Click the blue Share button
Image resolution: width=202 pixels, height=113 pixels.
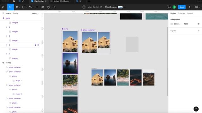click(182, 7)
